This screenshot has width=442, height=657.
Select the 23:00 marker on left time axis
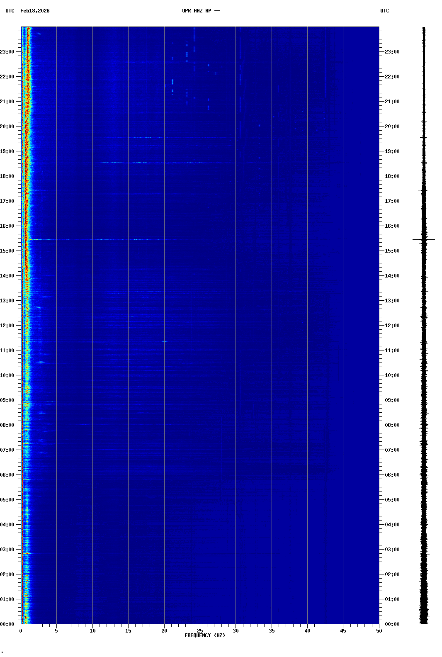click(7, 52)
